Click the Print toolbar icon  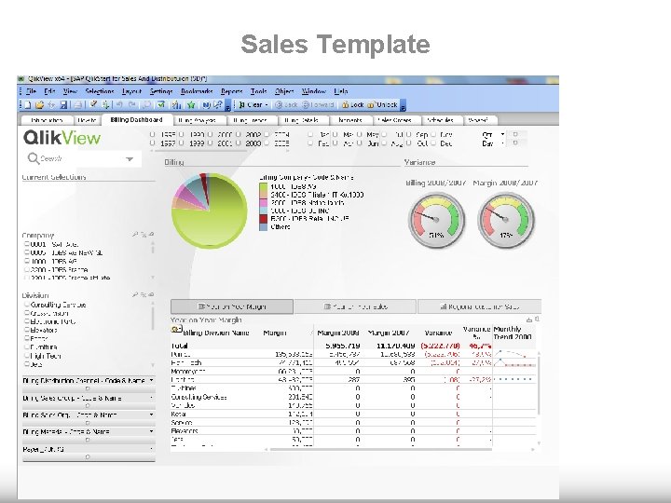coord(77,104)
